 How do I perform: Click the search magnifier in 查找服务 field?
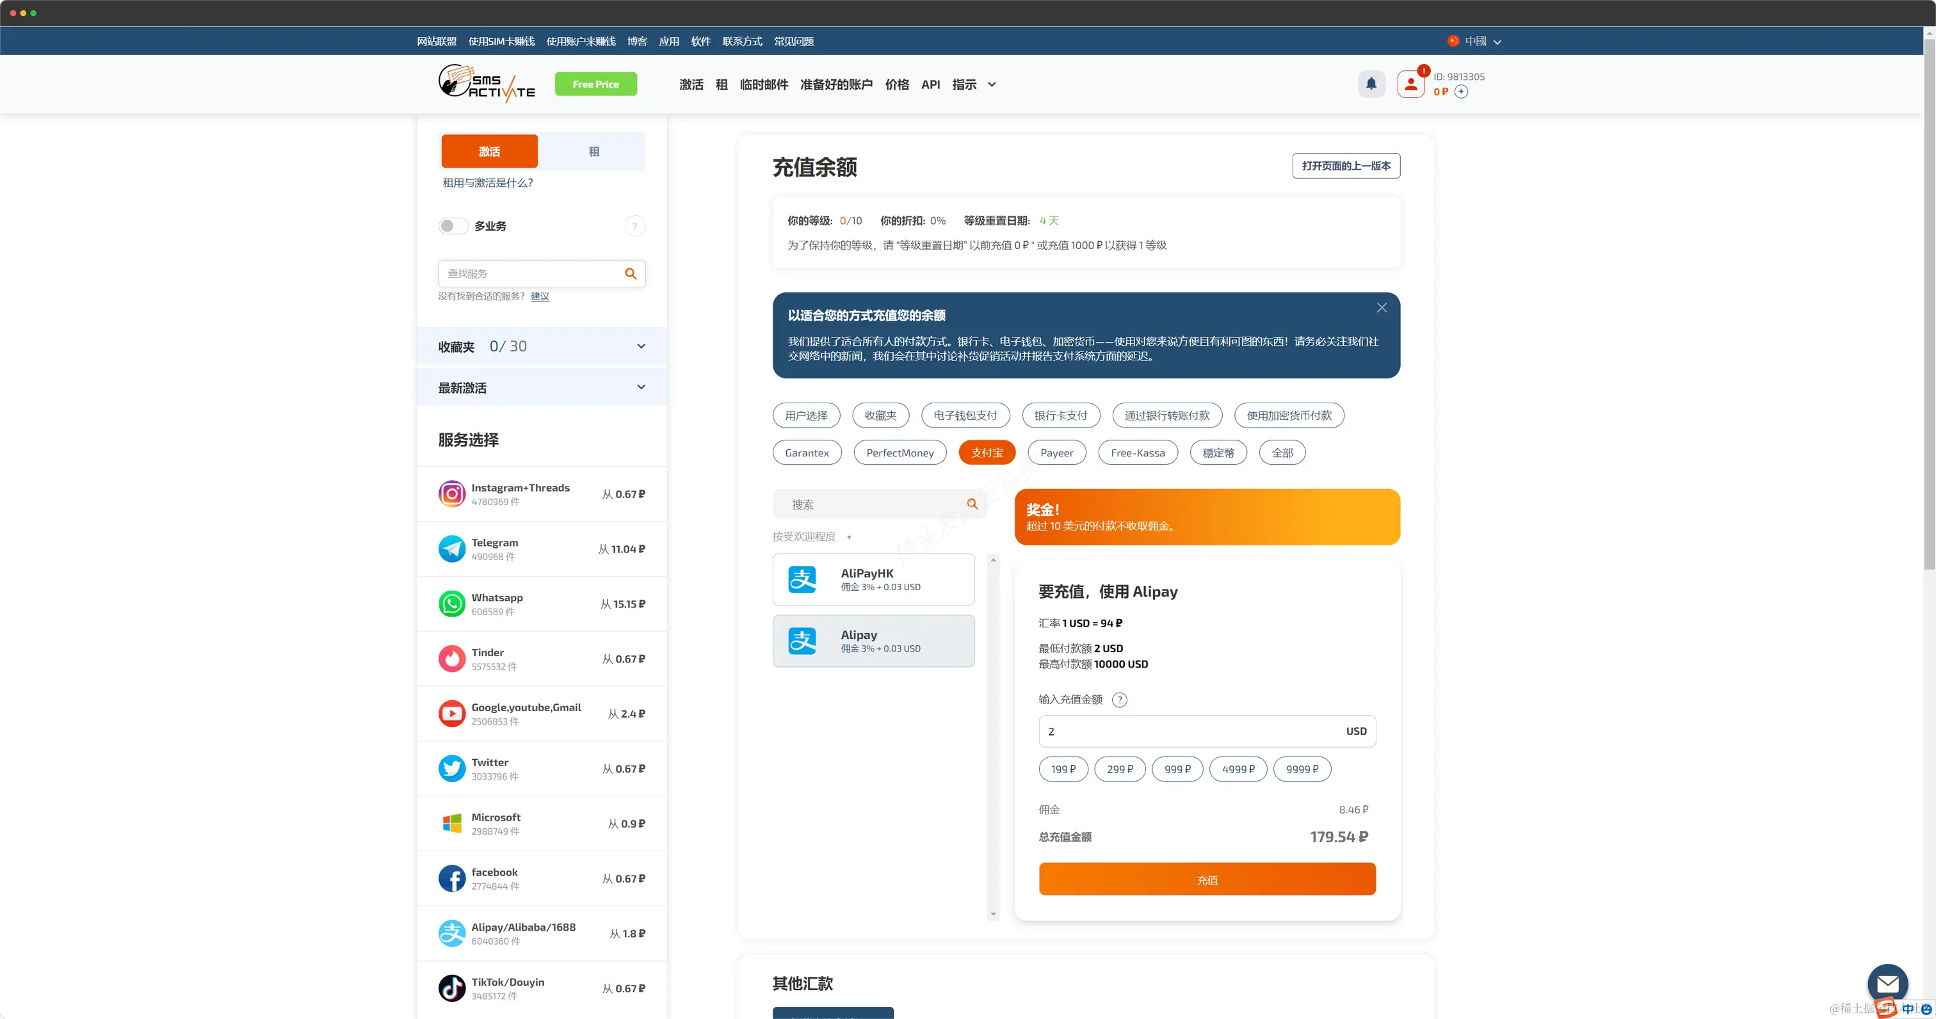pos(631,273)
